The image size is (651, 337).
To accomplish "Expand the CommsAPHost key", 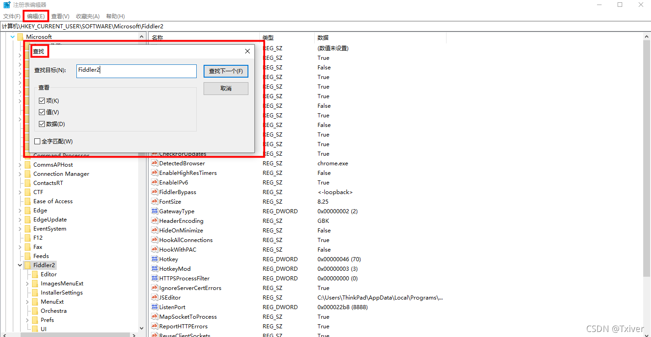I will pos(20,164).
